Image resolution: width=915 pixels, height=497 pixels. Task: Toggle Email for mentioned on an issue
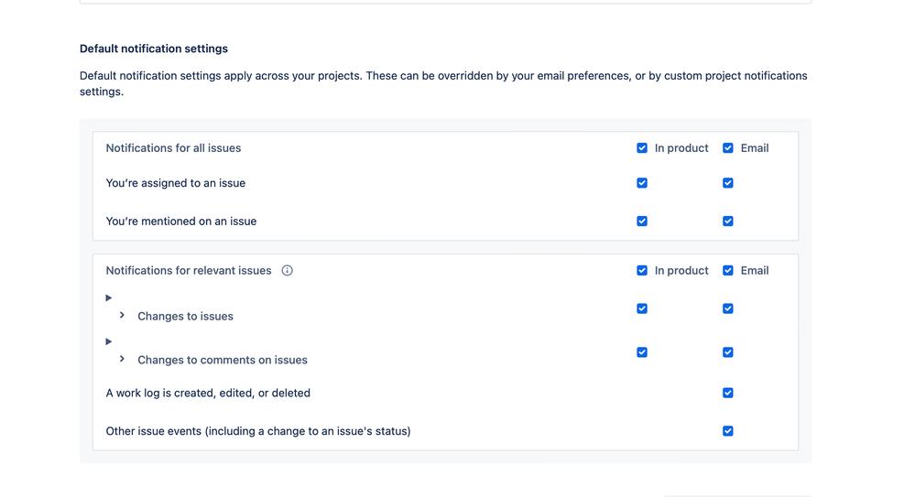728,221
